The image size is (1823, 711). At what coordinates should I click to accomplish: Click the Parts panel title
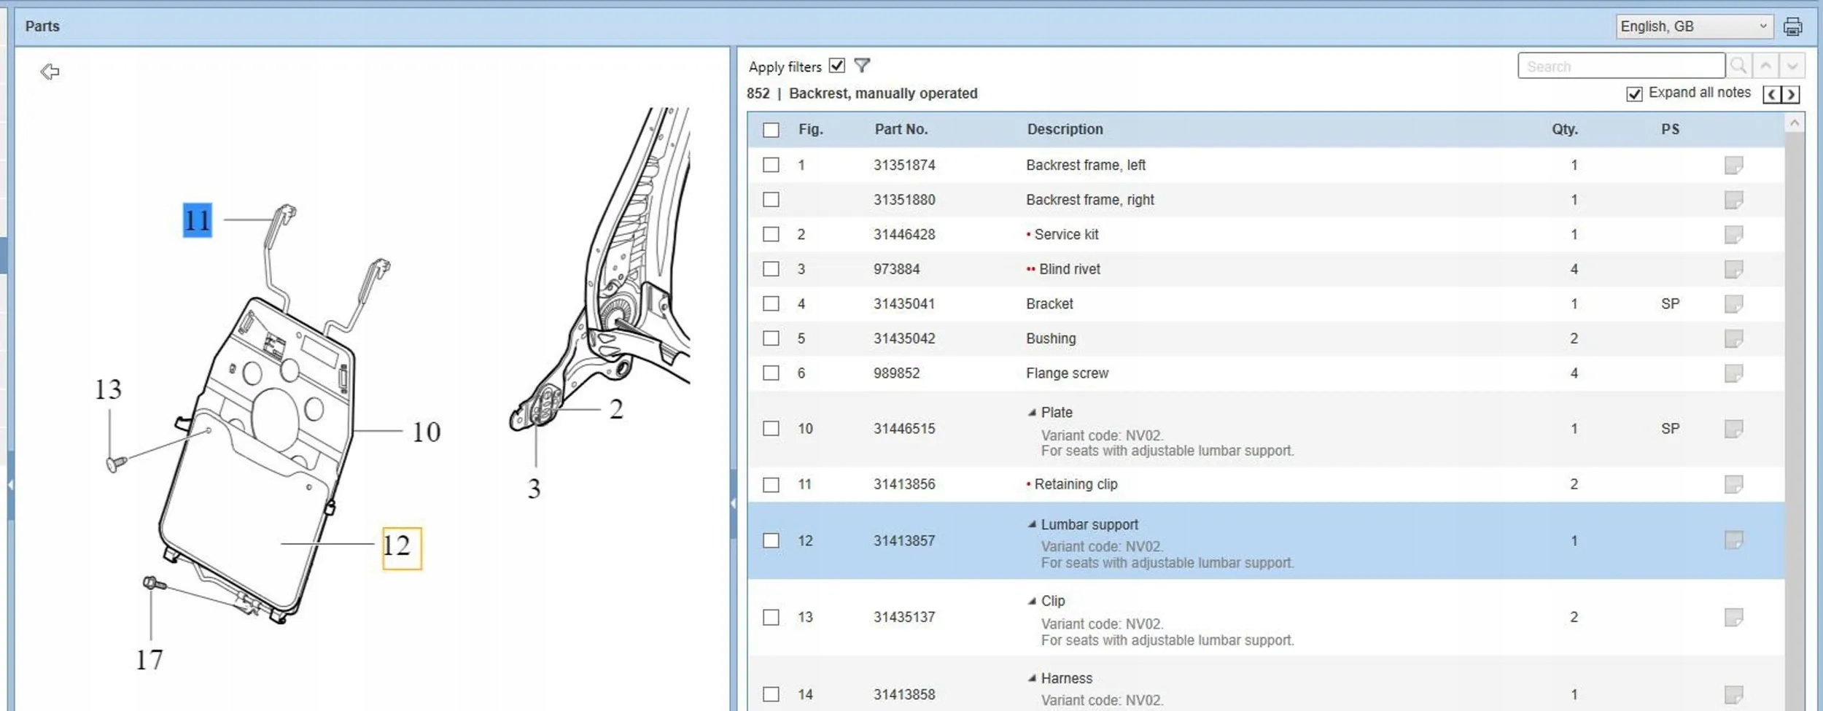[x=42, y=26]
